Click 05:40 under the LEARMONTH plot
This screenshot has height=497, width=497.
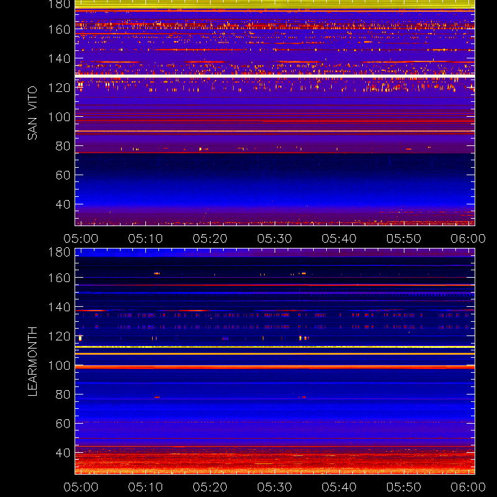point(339,487)
